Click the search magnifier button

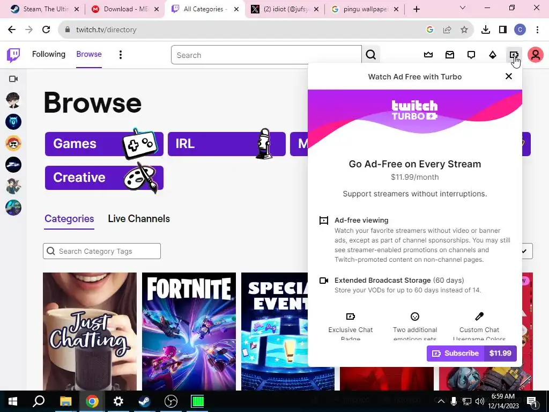point(371,55)
